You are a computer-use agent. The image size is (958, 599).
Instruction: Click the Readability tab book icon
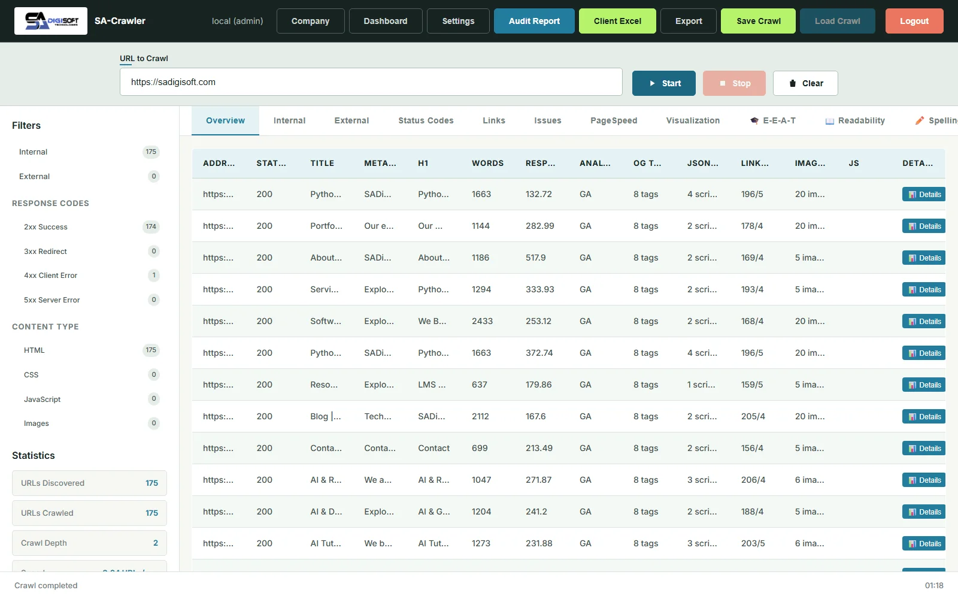(830, 121)
